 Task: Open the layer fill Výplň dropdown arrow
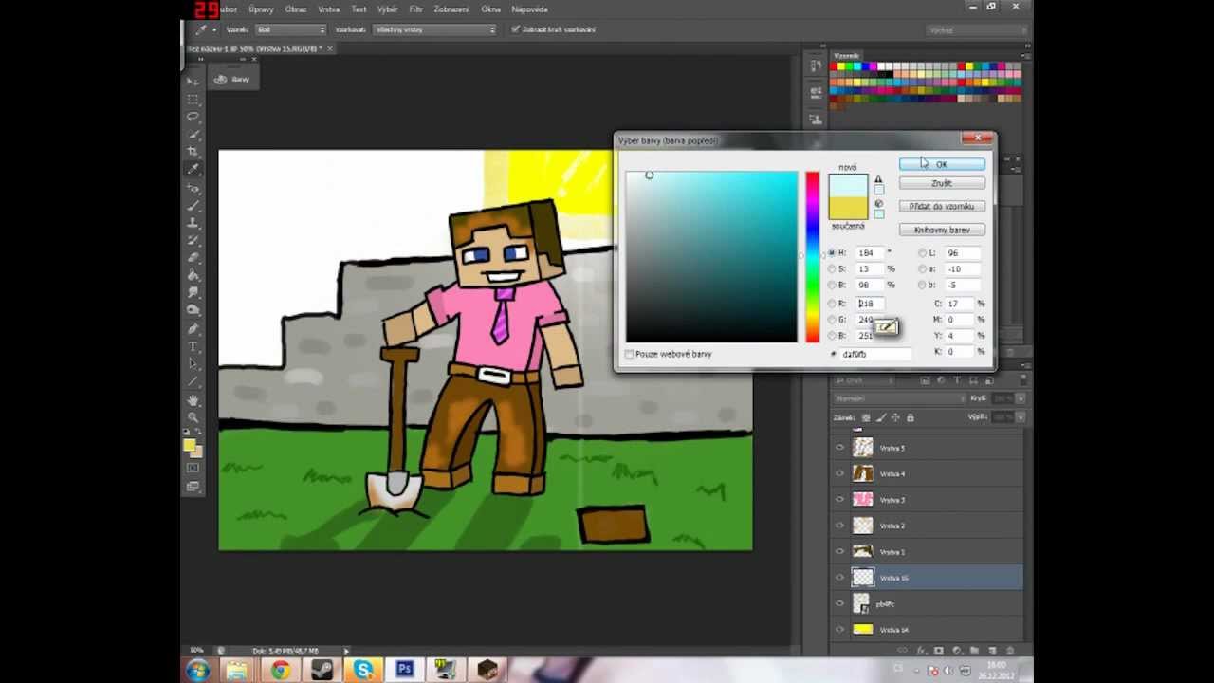[x=1020, y=417]
